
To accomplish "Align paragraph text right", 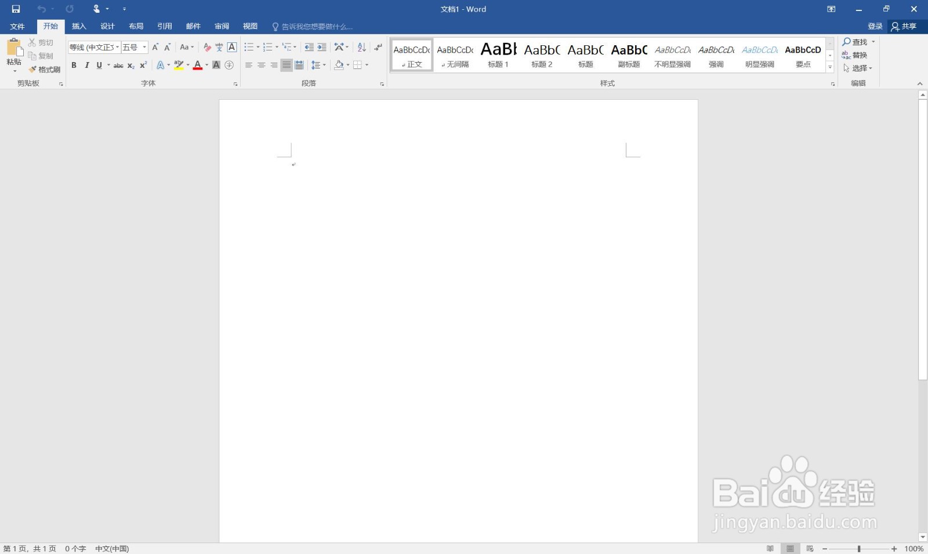I will pyautogui.click(x=274, y=65).
